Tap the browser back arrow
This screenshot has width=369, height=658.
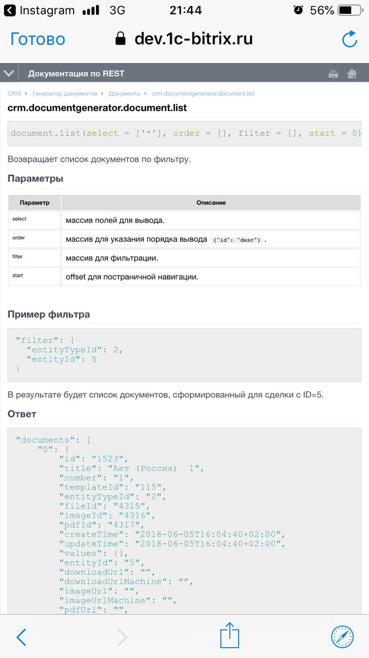coord(21,637)
